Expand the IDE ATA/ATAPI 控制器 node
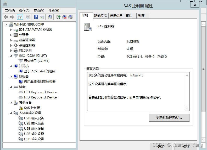The width and height of the screenshot is (207, 150). tap(11, 30)
